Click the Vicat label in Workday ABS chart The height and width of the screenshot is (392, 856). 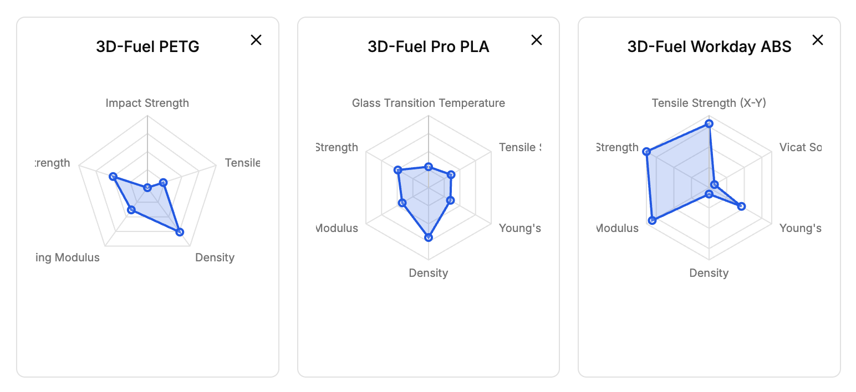pyautogui.click(x=800, y=147)
